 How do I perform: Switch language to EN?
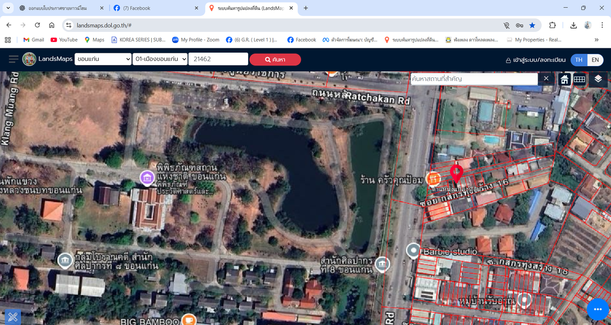595,60
